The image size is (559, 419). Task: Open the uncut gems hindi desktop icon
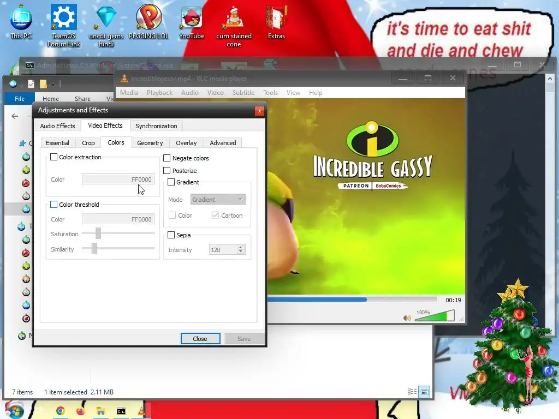[106, 26]
